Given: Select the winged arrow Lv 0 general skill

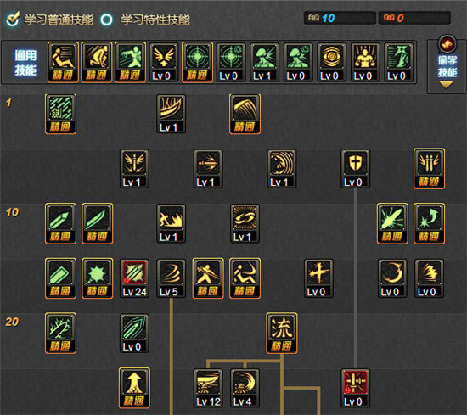Looking at the screenshot, I should (164, 62).
